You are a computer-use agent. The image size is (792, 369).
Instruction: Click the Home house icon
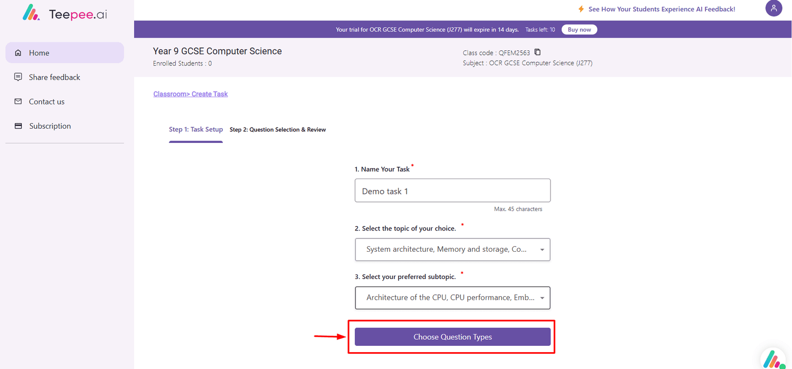click(18, 52)
